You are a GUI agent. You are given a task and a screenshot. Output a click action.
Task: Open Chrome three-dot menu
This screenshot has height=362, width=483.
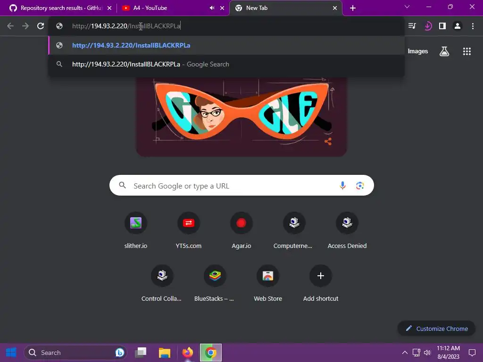pos(473,26)
